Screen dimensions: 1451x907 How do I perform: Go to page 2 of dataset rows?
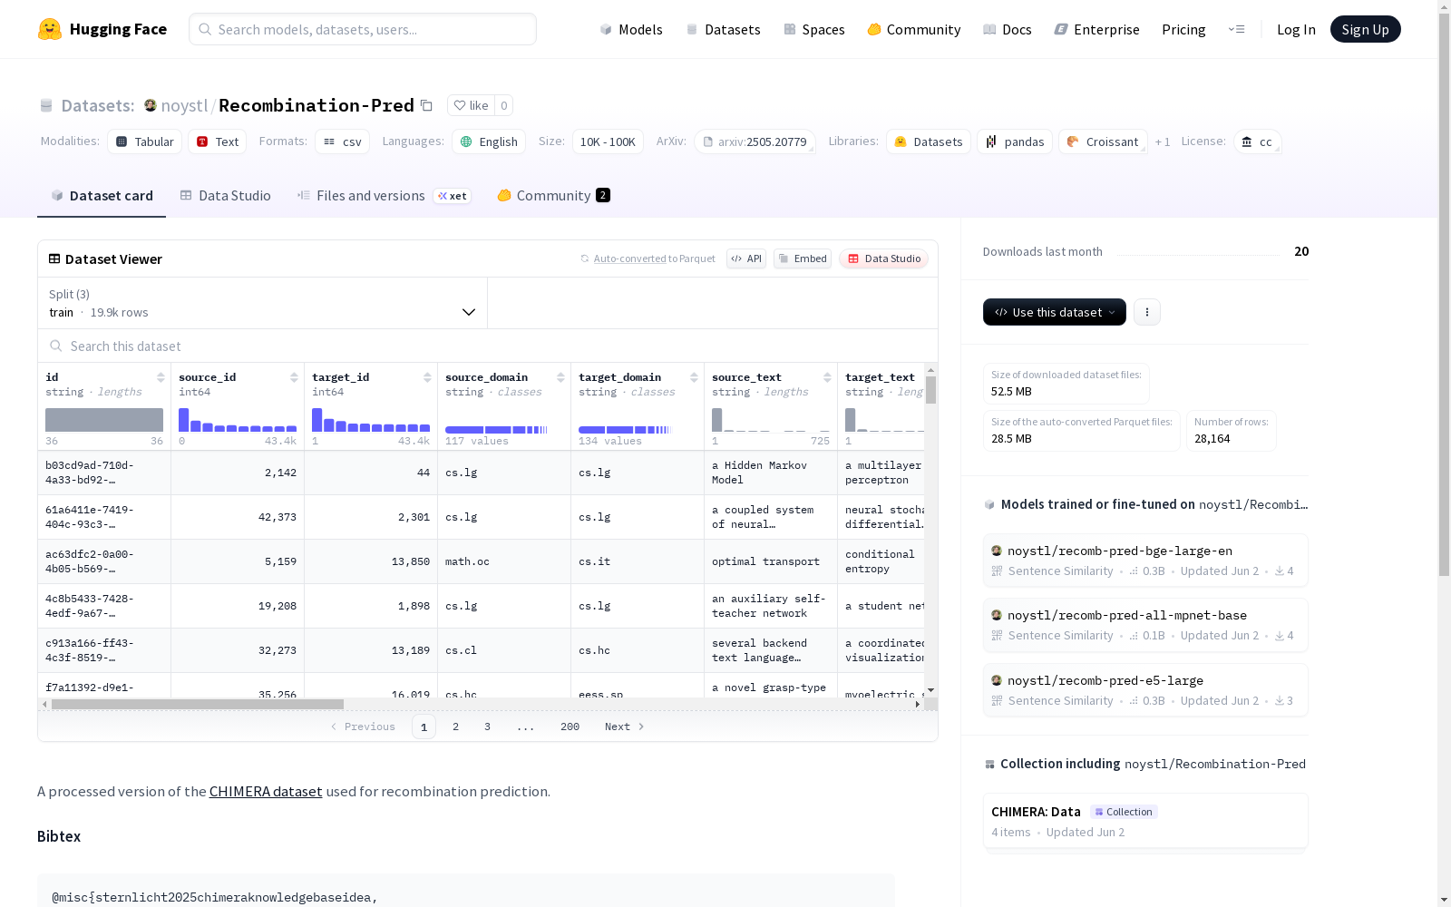455,727
